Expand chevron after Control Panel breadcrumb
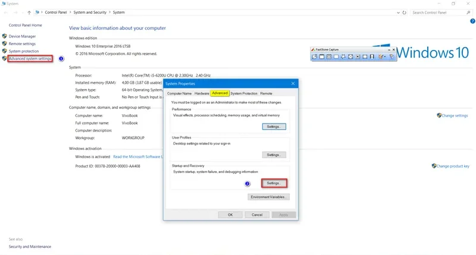 [x=70, y=12]
